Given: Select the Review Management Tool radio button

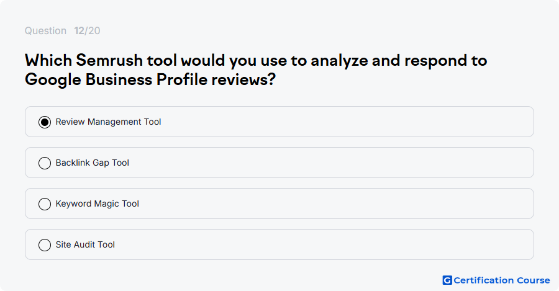Looking at the screenshot, I should (x=45, y=122).
